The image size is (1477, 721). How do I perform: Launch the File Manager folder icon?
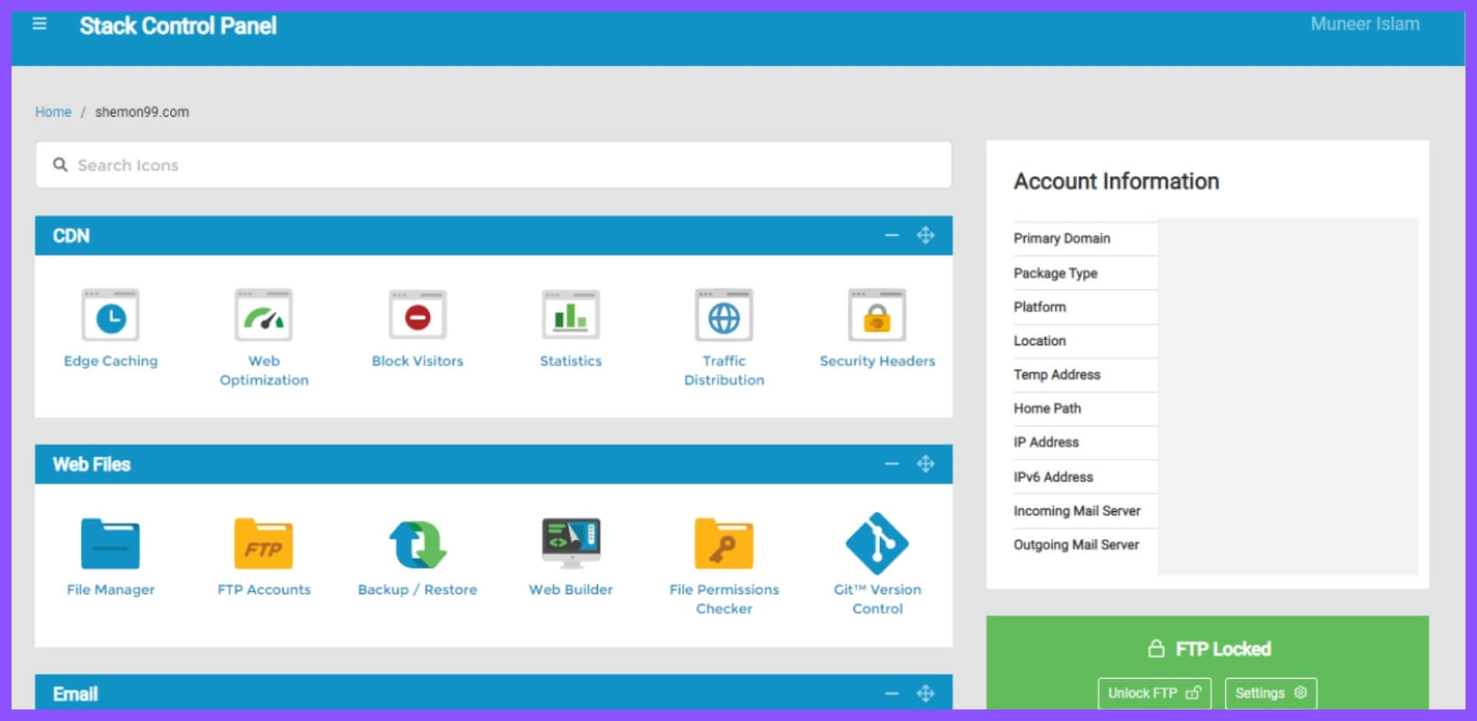tap(111, 544)
